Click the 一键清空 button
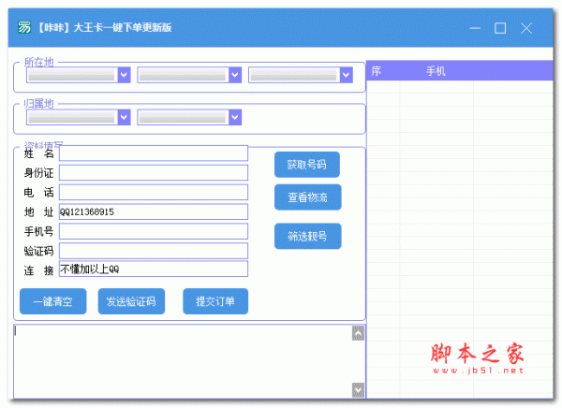Screen dimensions: 562x408 point(53,301)
